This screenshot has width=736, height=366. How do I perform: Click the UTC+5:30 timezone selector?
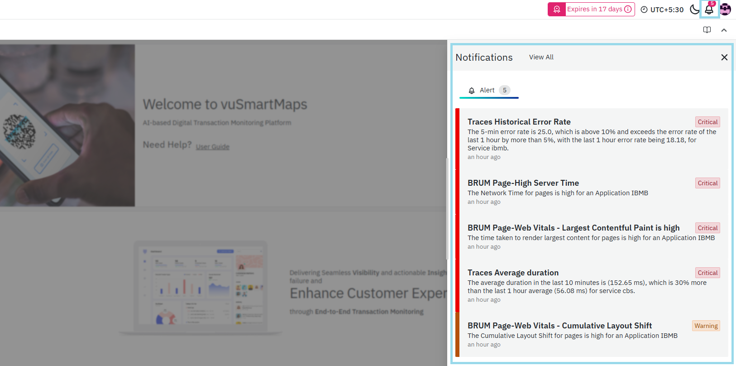(666, 10)
